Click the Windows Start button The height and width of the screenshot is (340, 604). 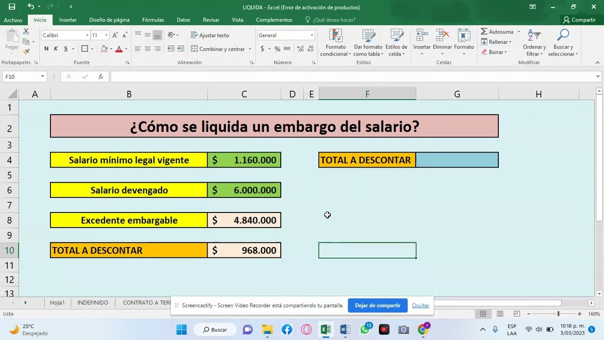[181, 330]
